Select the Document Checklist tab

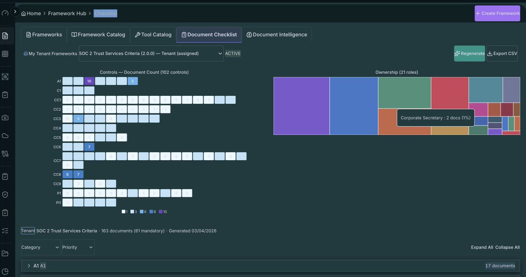click(209, 35)
